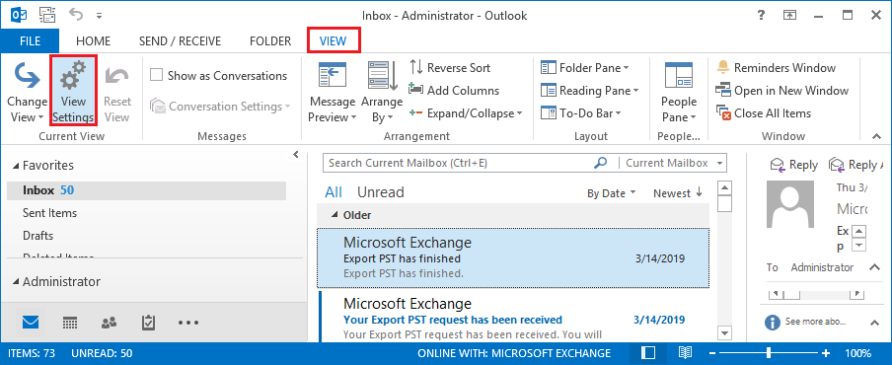Click the 100% zoom level
This screenshot has height=365, width=892.
pos(857,353)
